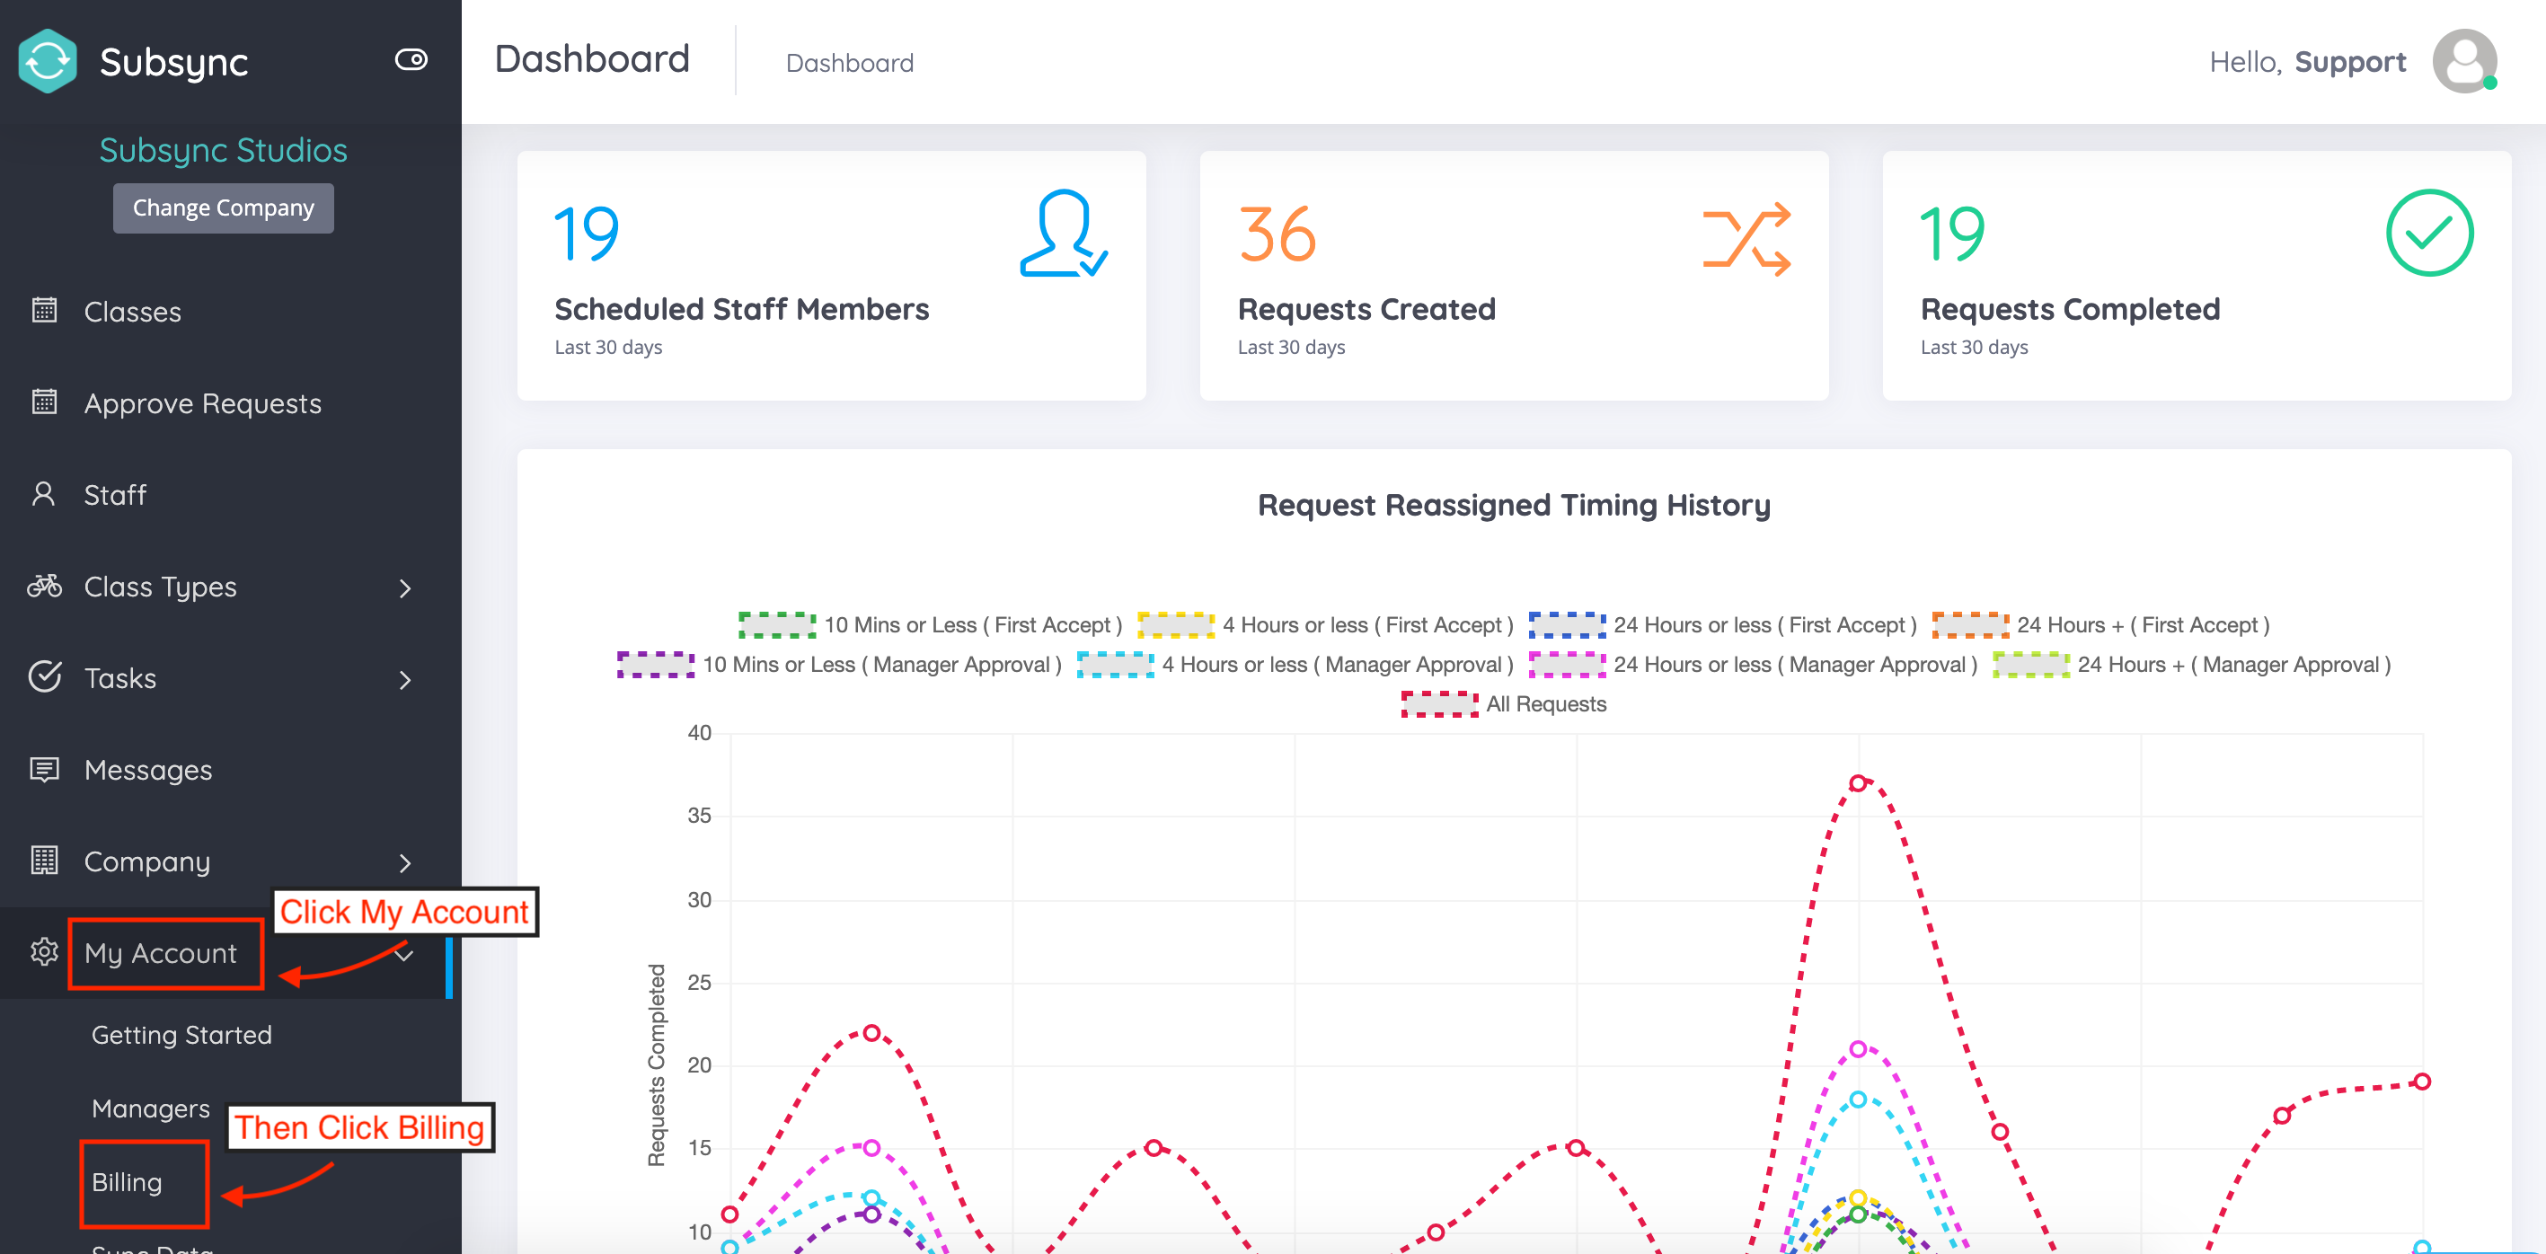Open the Scheduled Staff Members card title

741,309
